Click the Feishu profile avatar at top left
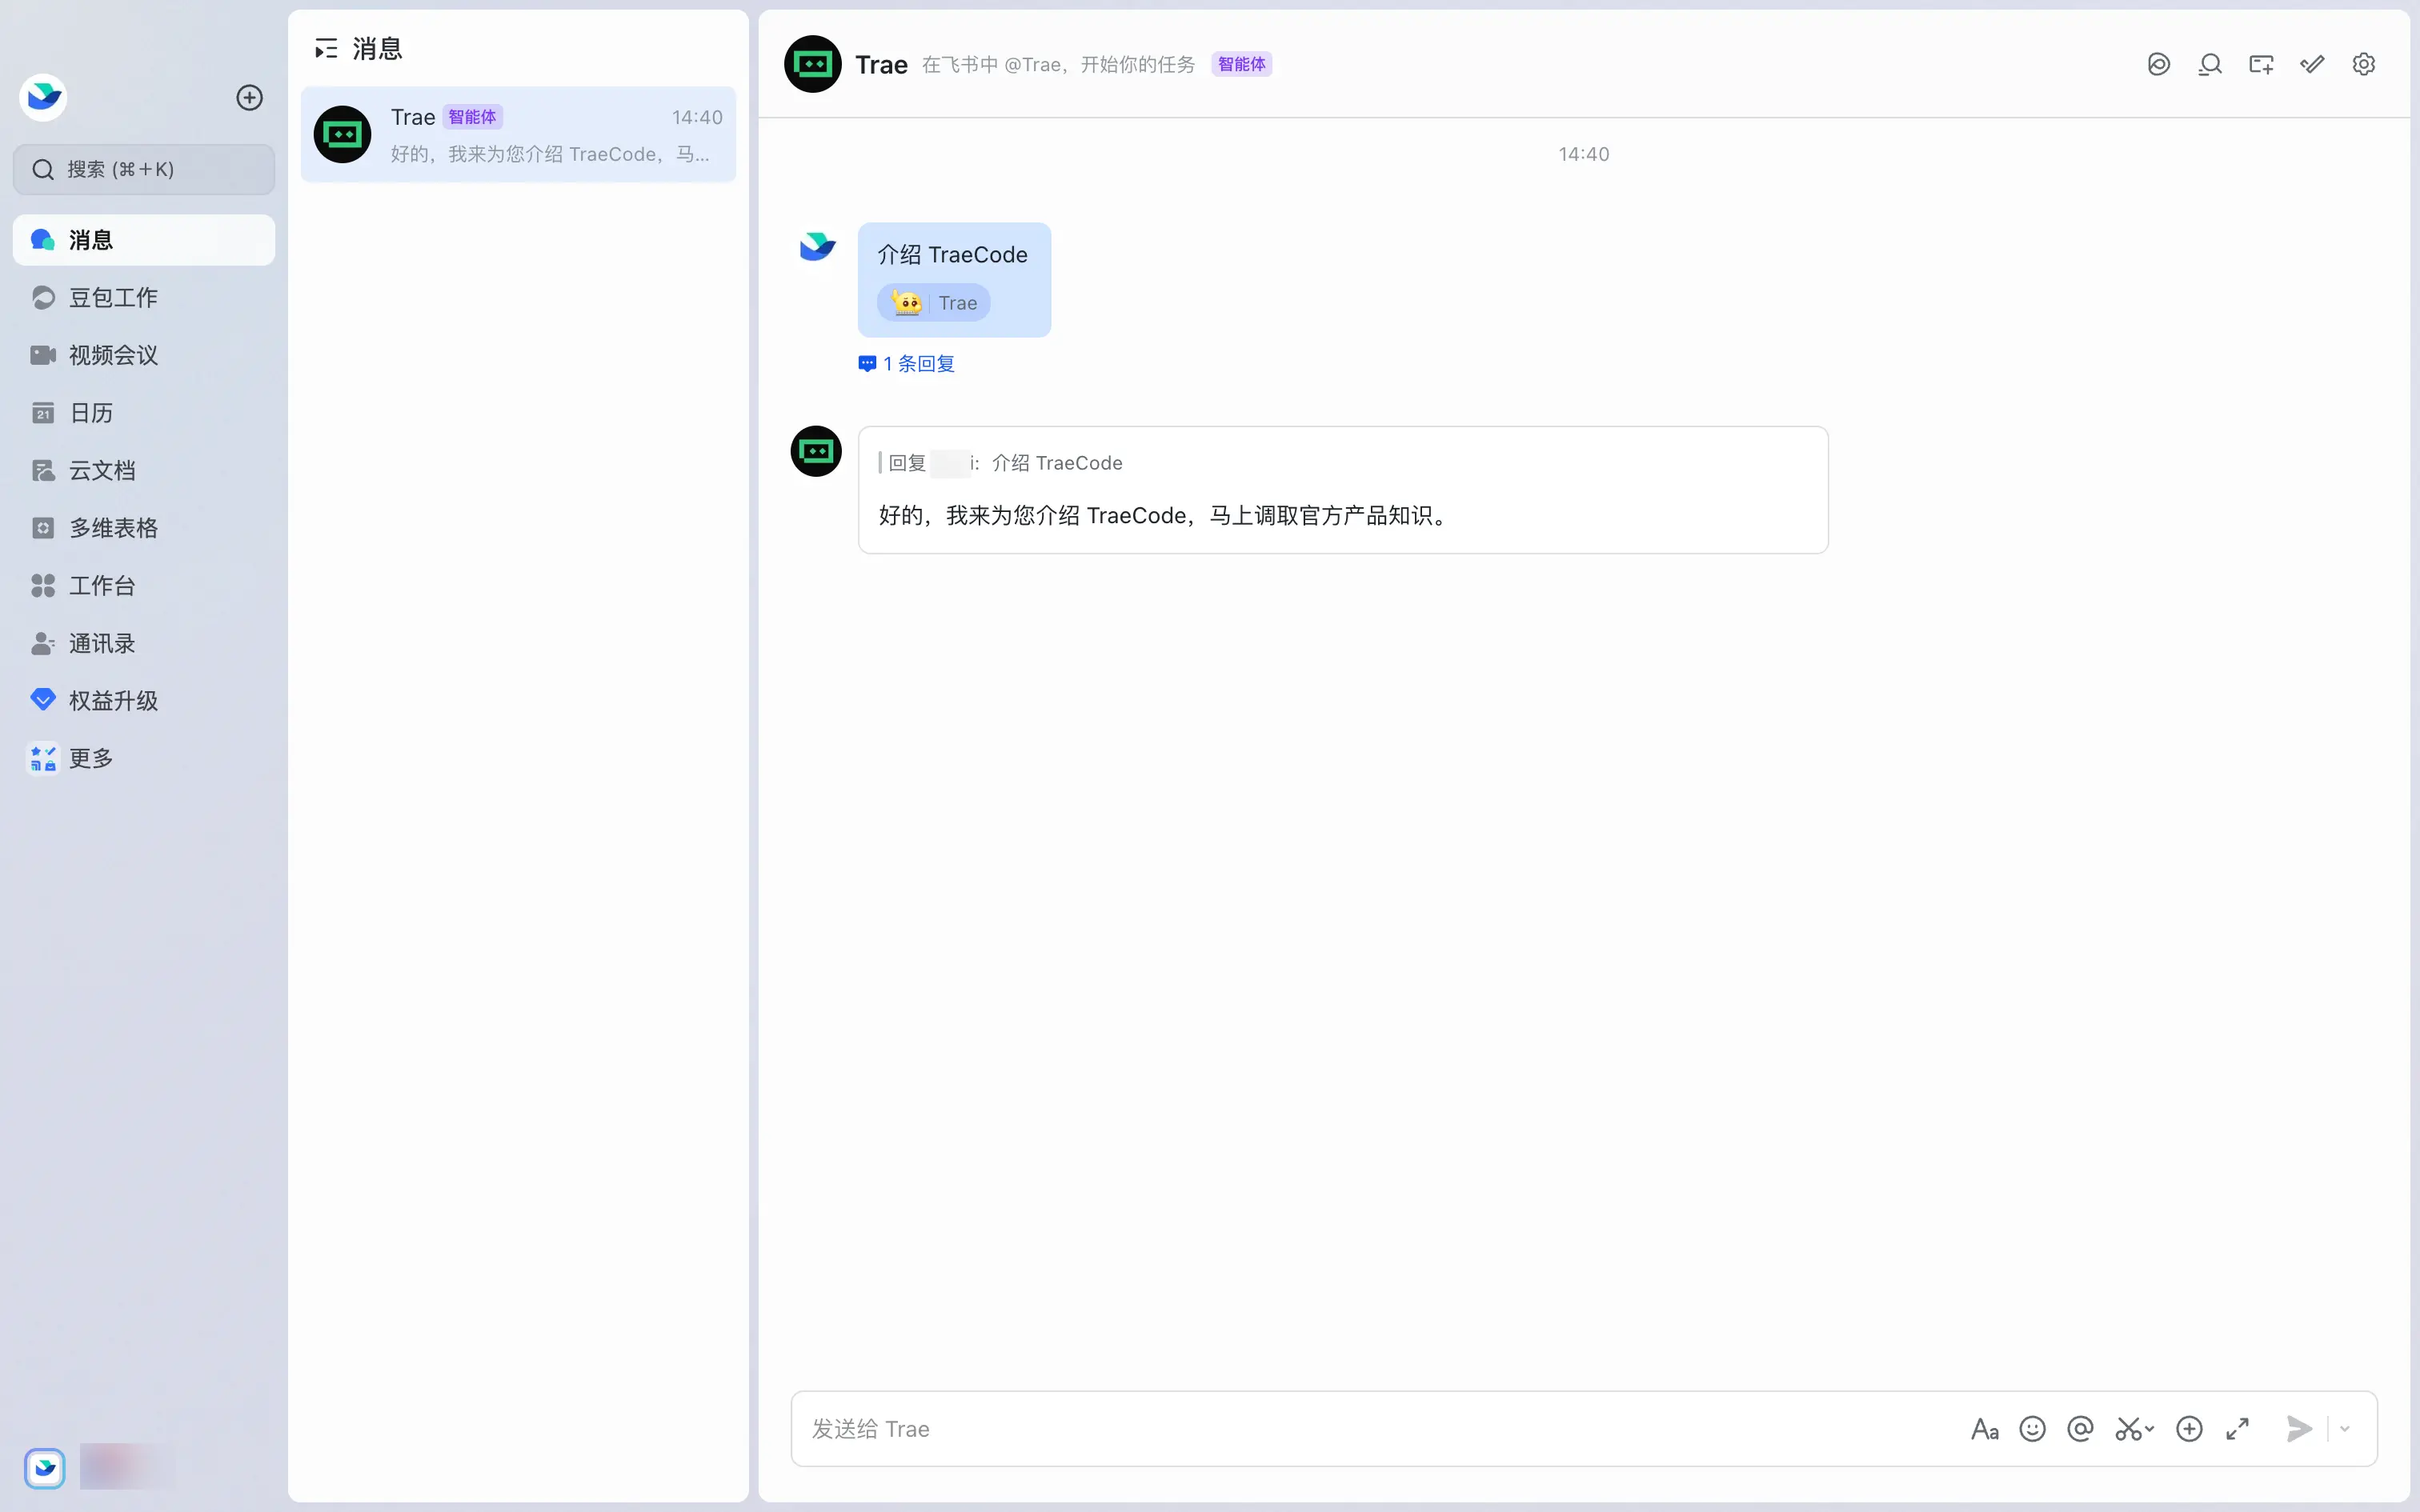Image resolution: width=2420 pixels, height=1512 pixels. coord(43,97)
